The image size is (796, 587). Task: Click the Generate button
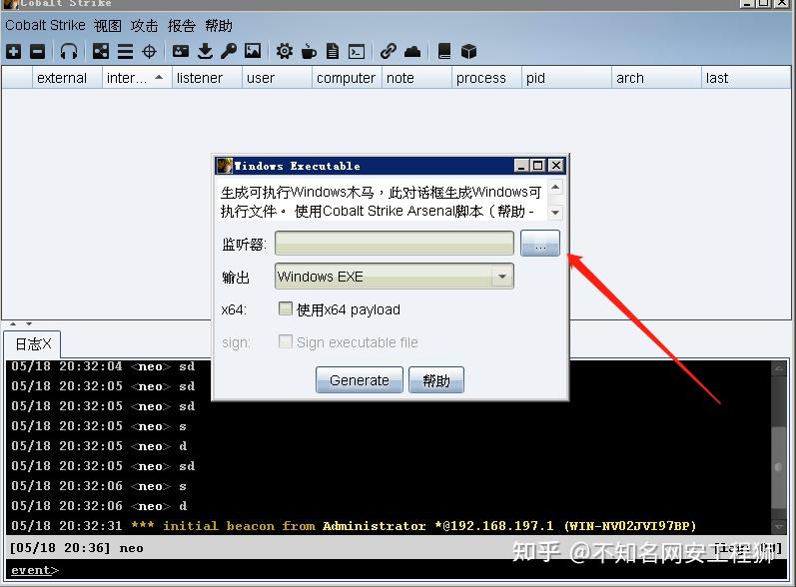360,380
